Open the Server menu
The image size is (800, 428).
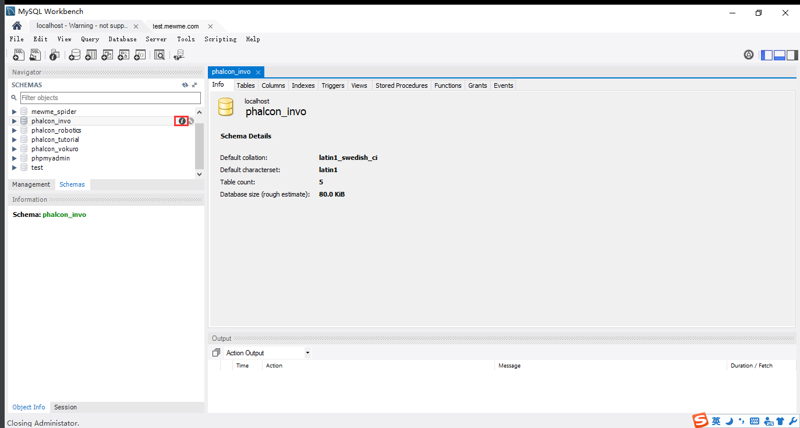[x=156, y=39]
